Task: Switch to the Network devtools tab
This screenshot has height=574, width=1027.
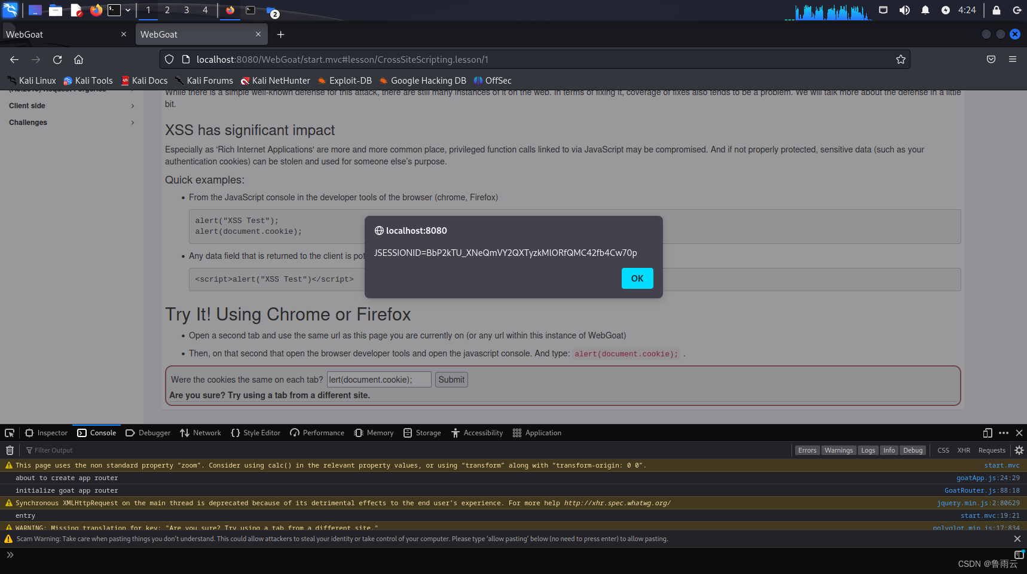Action: point(200,433)
